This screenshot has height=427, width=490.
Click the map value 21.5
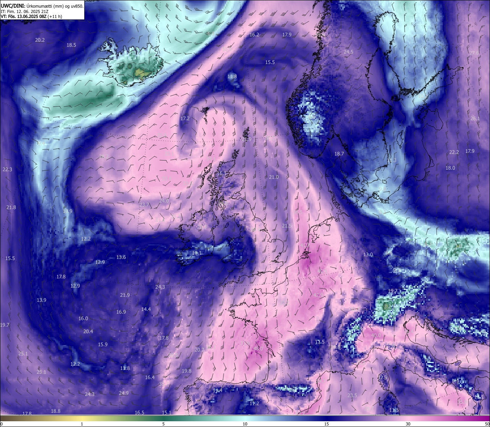point(287,226)
